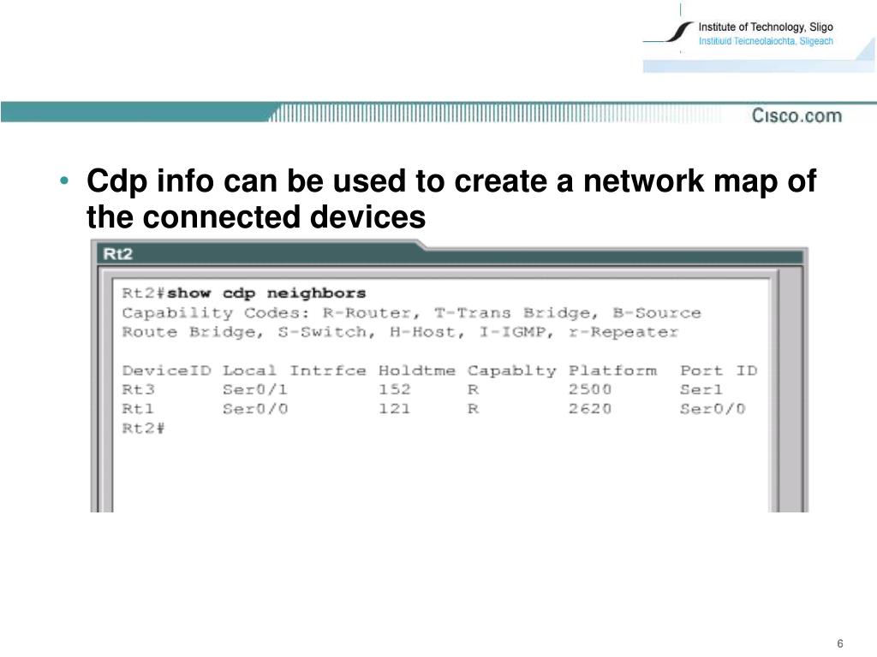Click the Ser0/0 port ID value for Rt1
877x657 pixels.
(713, 409)
